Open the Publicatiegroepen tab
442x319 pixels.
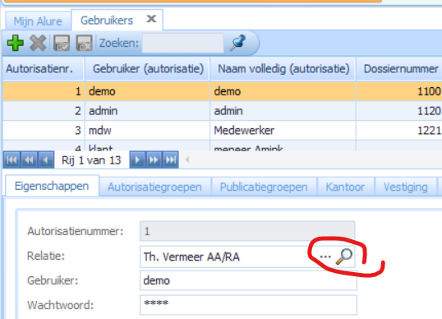click(x=264, y=187)
